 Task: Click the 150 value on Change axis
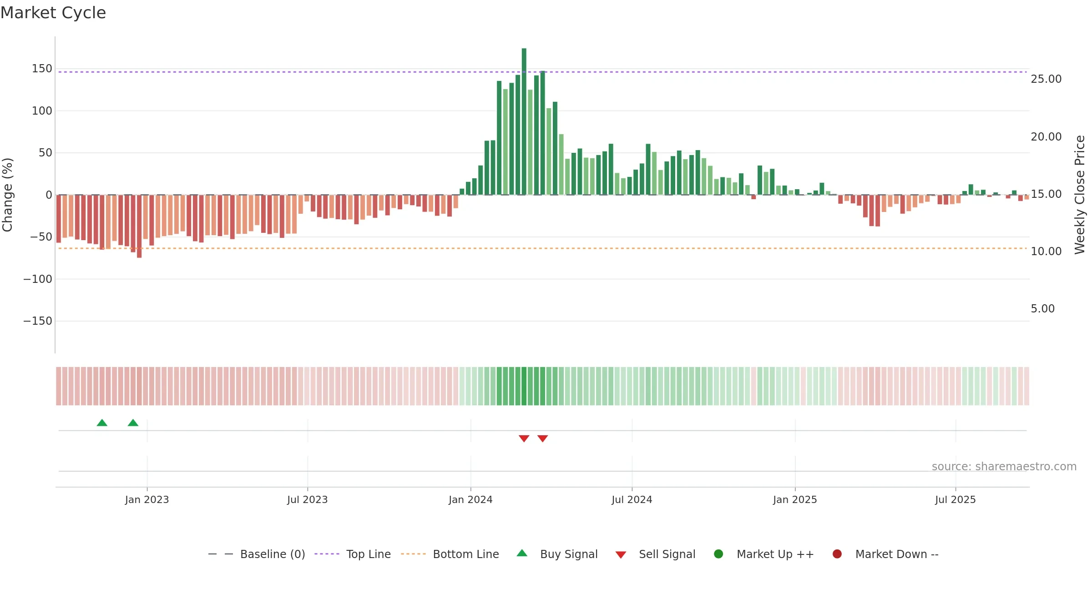pos(42,69)
